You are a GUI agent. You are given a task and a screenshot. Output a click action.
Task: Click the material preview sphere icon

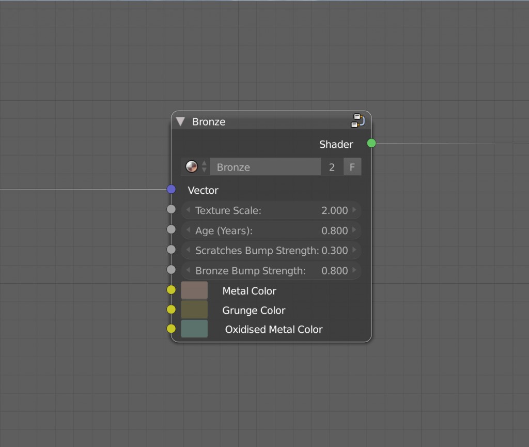192,166
